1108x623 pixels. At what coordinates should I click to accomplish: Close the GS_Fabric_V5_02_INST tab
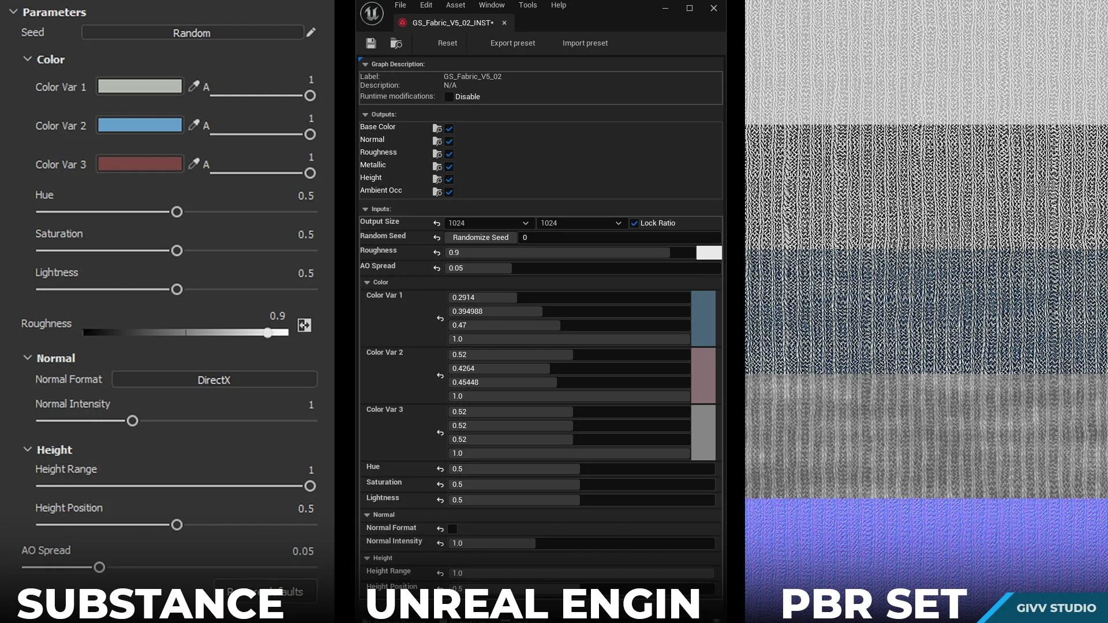tap(504, 23)
